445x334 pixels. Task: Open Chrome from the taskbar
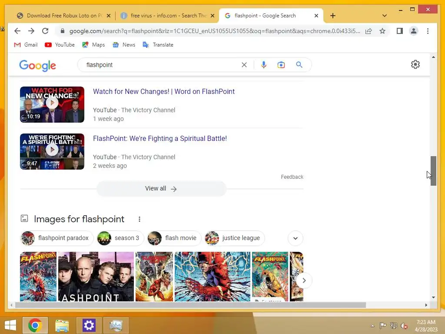[x=35, y=325]
